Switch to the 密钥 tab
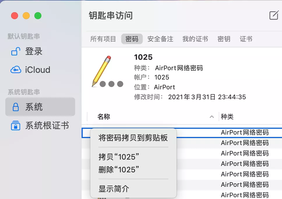Screen dimensions: 282x199 (224, 39)
